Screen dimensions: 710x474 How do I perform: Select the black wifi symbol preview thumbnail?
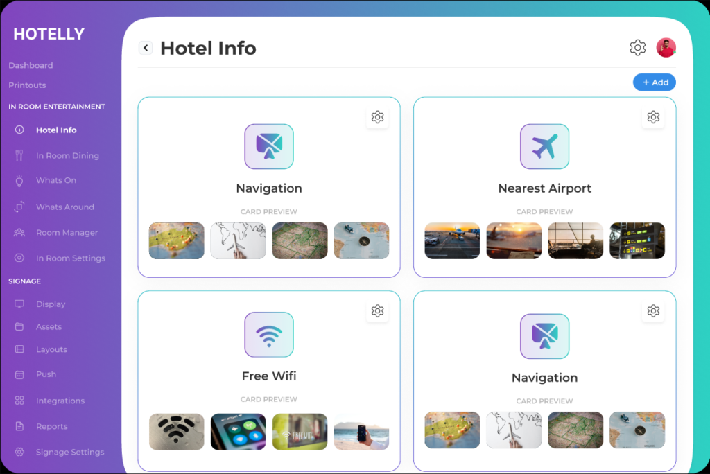pos(177,432)
